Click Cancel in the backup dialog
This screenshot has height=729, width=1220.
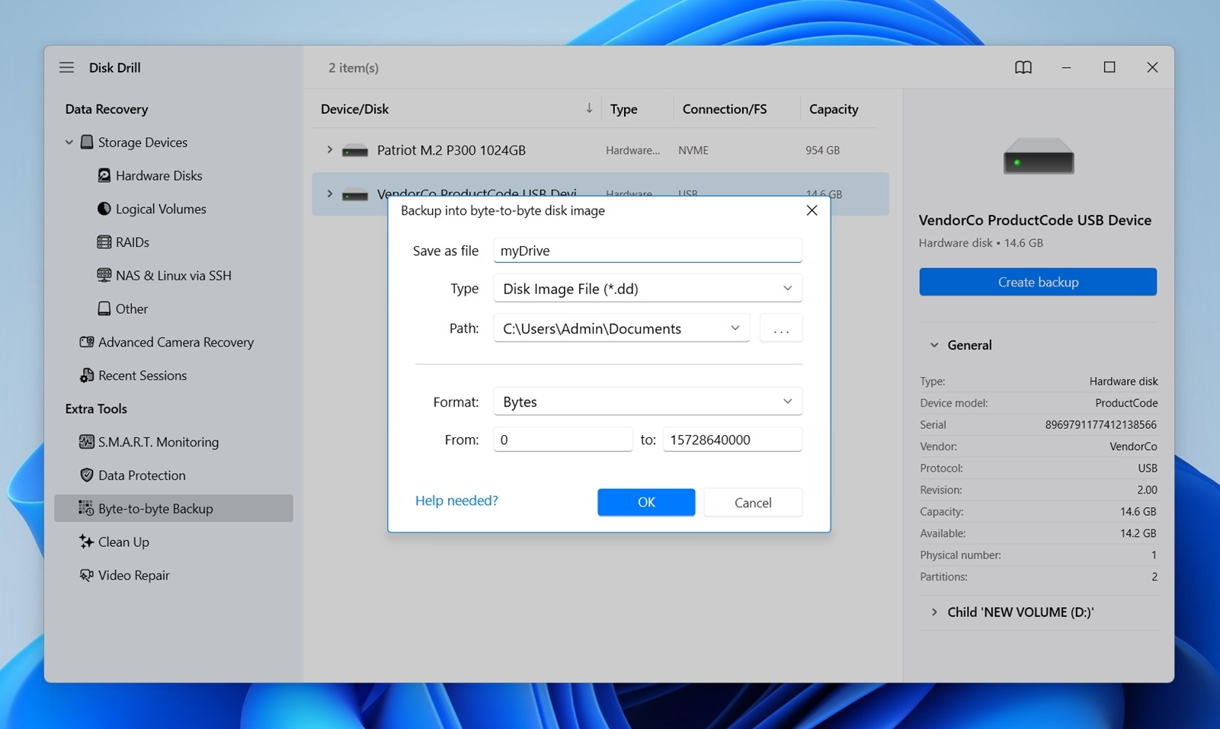(x=753, y=502)
